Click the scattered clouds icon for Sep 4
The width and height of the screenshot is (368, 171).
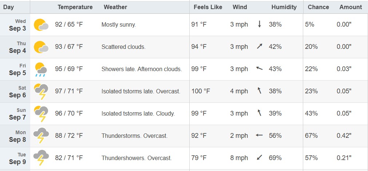(41, 47)
